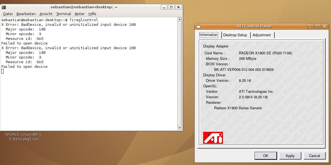Click the Apply button
The width and height of the screenshot is (331, 165).
click(x=290, y=156)
